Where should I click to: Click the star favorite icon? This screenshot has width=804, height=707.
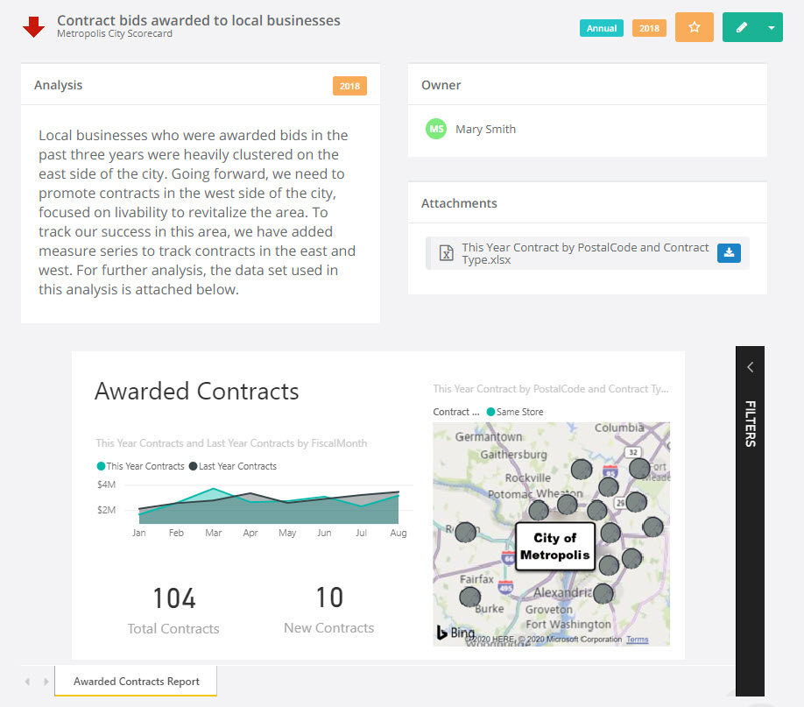695,27
